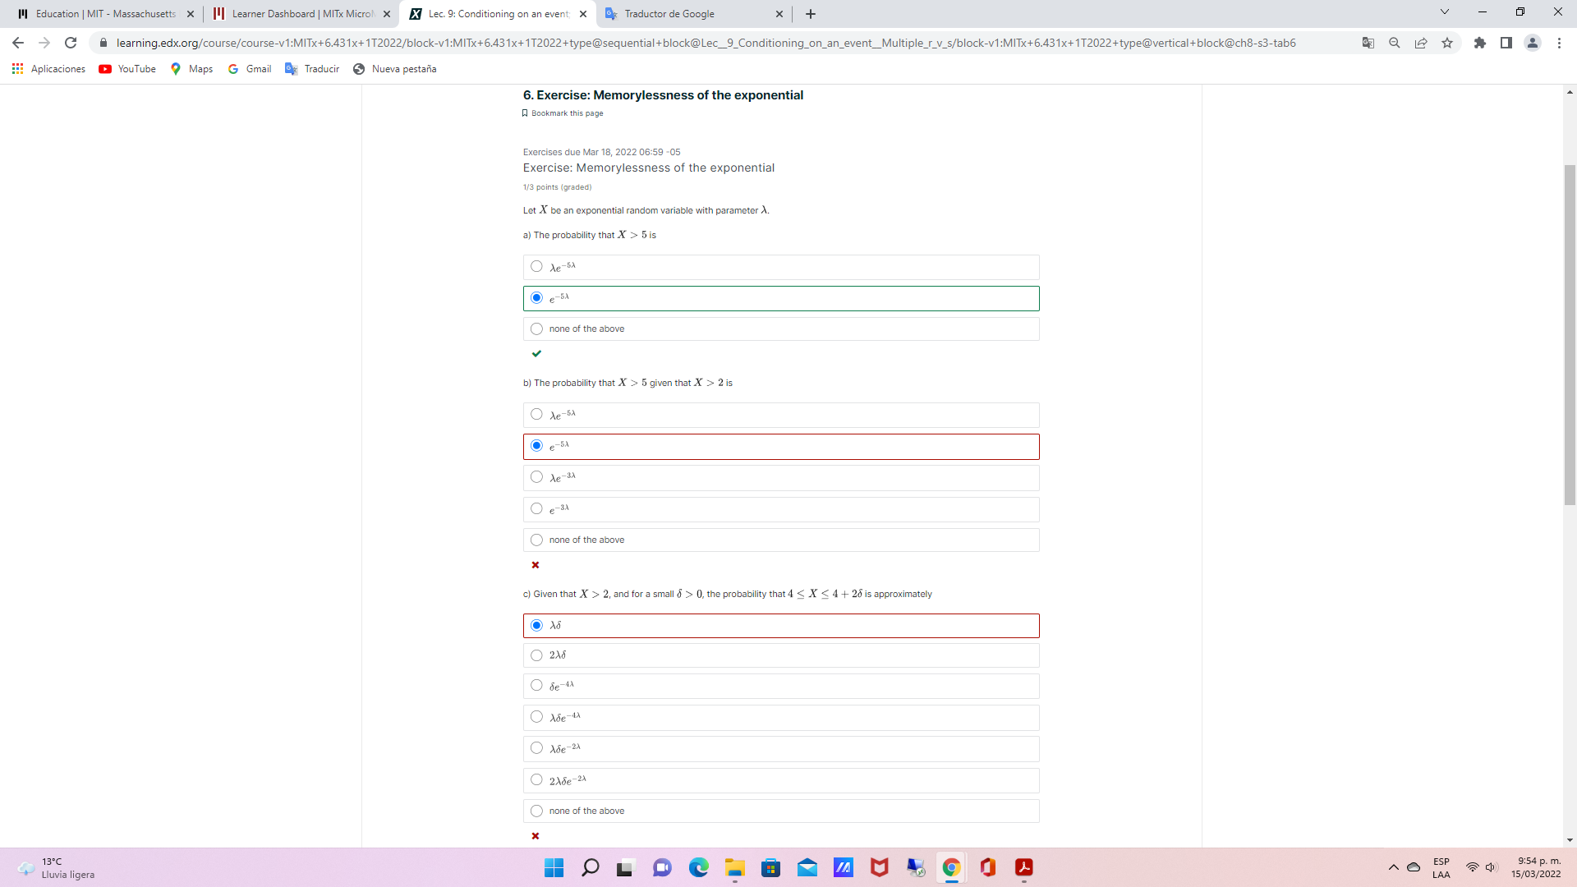Click the 'Bookmark this page' link

[x=568, y=113]
